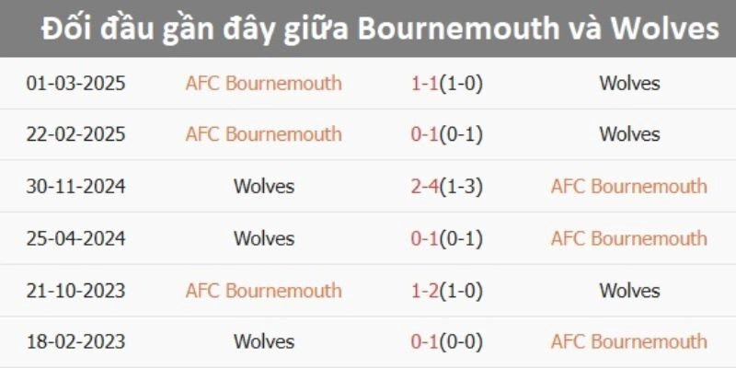Screen dimensions: 736x368
Task: Click the 30-11-2024 match date
Action: [x=76, y=186]
